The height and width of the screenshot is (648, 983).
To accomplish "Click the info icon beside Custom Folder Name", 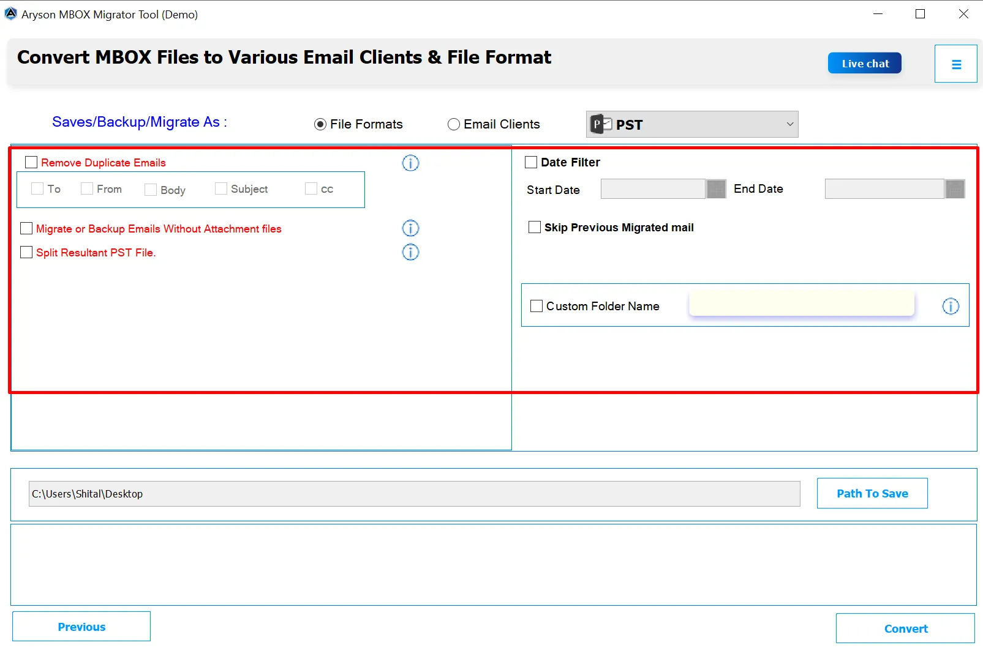I will pos(951,307).
